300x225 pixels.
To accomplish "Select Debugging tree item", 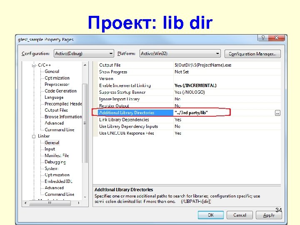I will 55,162.
